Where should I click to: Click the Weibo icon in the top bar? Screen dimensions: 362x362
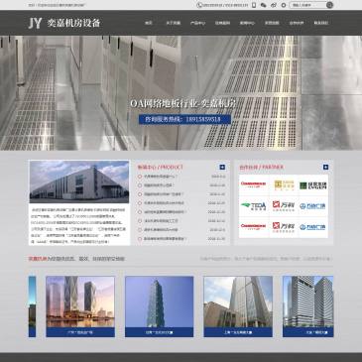point(274,5)
